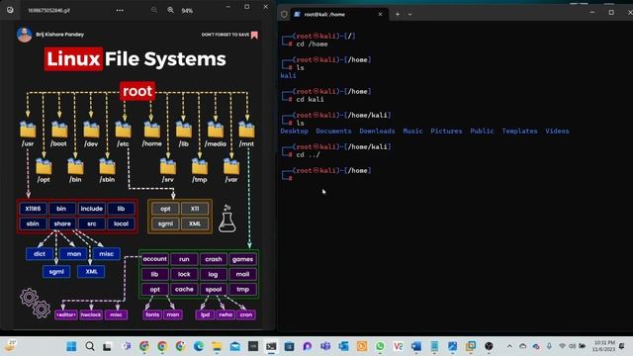The image size is (633, 356).
Task: Close the root@kali terminal tab
Action: 380,14
